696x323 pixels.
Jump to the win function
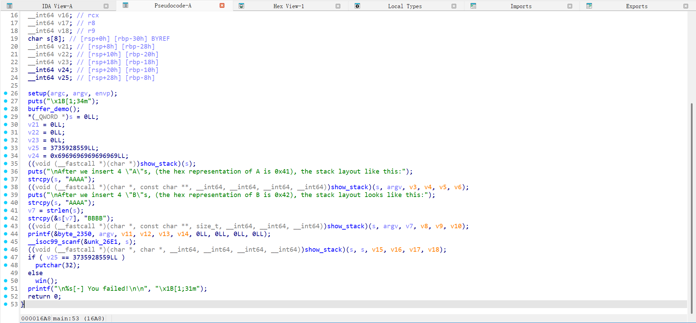click(x=41, y=281)
